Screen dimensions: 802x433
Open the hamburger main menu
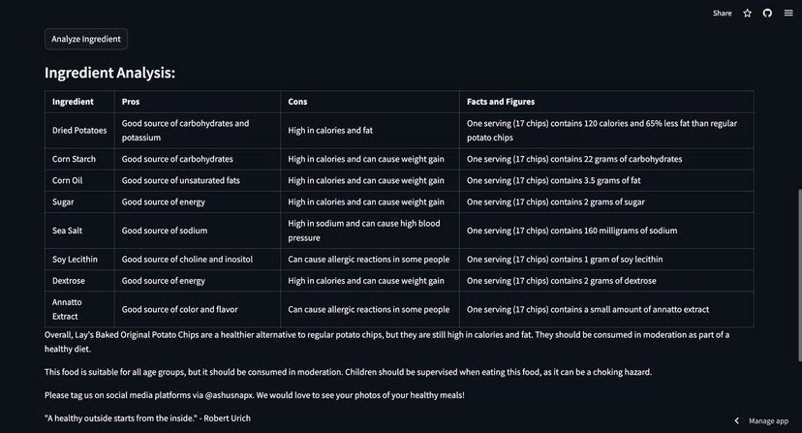[x=788, y=14]
